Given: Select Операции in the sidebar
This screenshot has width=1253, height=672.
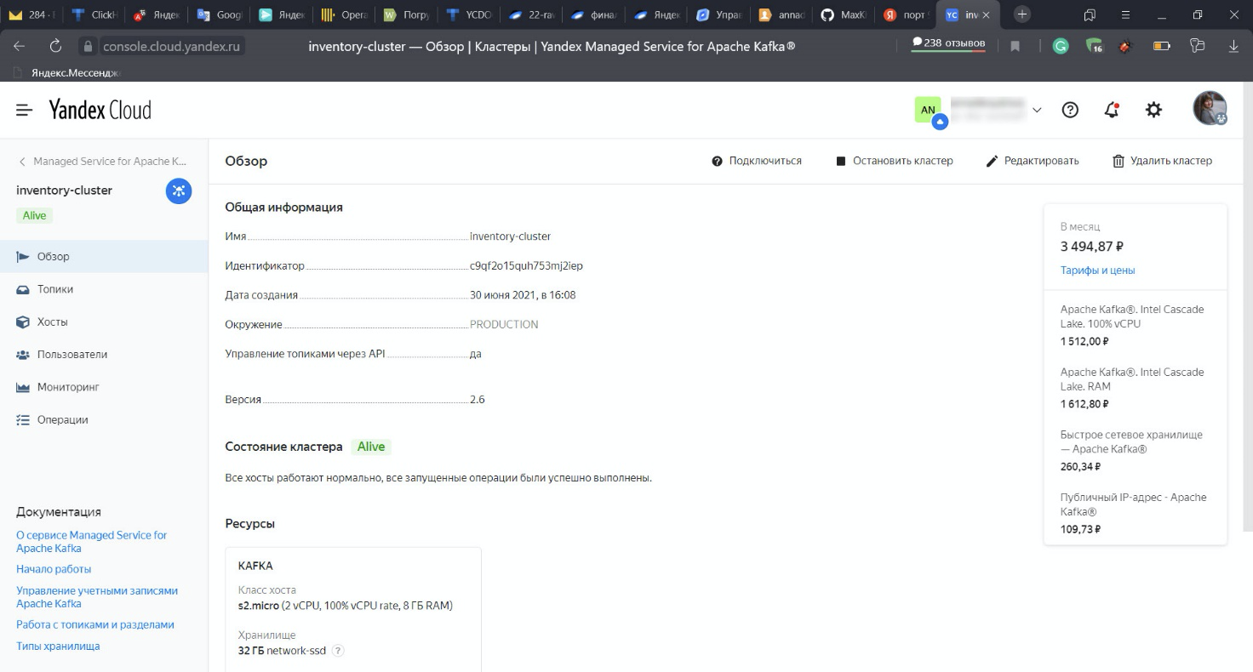Looking at the screenshot, I should [104, 419].
